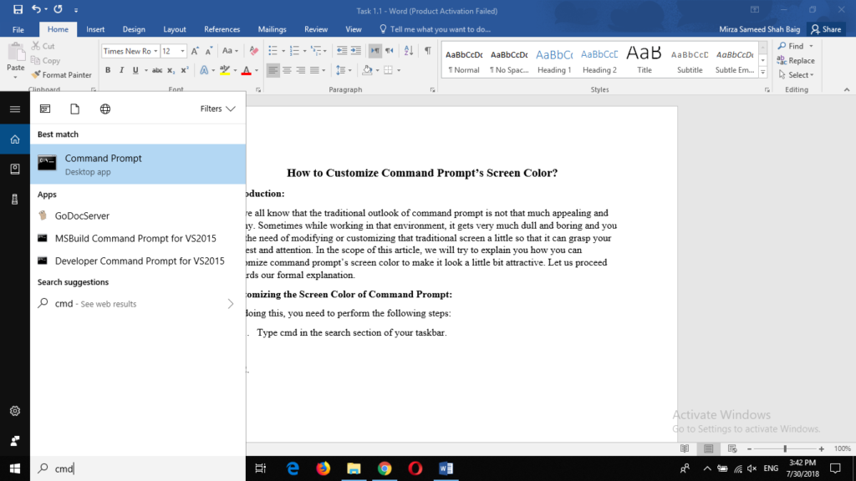This screenshot has width=856, height=481.
Task: Increase paragraph indent
Action: tap(356, 51)
